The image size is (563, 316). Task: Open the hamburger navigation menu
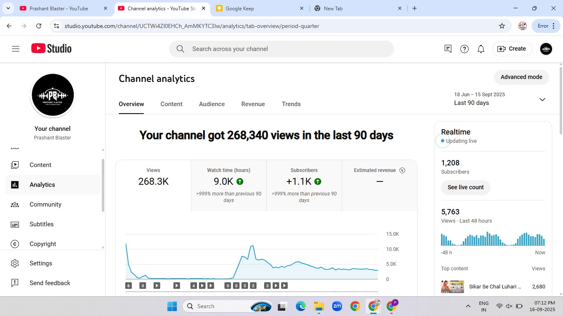click(x=16, y=49)
